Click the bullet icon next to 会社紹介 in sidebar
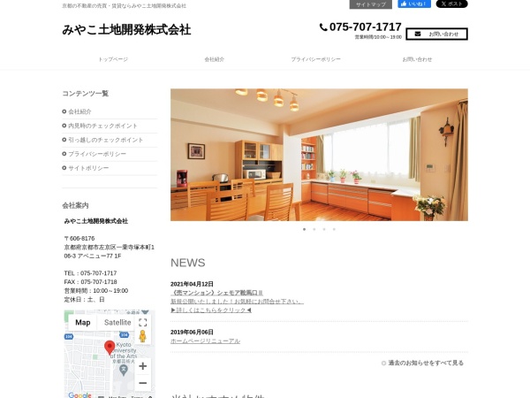 pos(64,111)
